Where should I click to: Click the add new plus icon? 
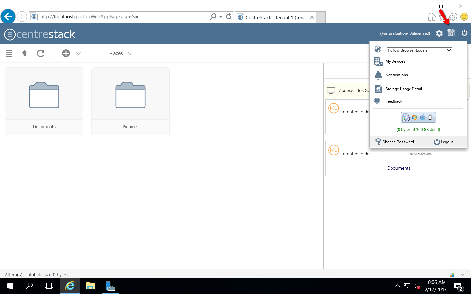[66, 53]
